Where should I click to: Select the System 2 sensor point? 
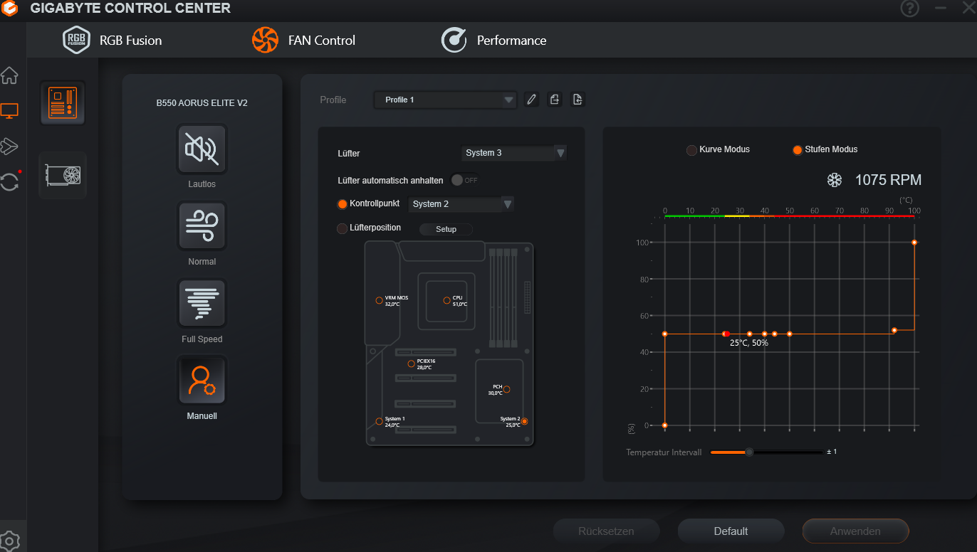click(x=525, y=422)
